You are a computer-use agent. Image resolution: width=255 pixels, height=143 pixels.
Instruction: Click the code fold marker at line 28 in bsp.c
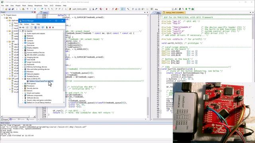pyautogui.click(x=161, y=69)
